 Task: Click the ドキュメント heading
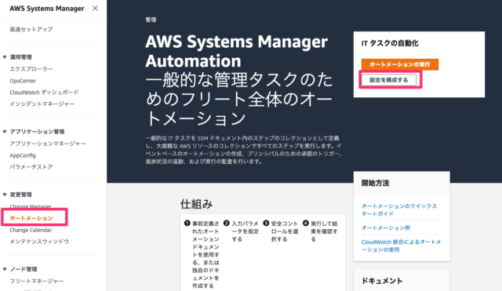click(382, 281)
